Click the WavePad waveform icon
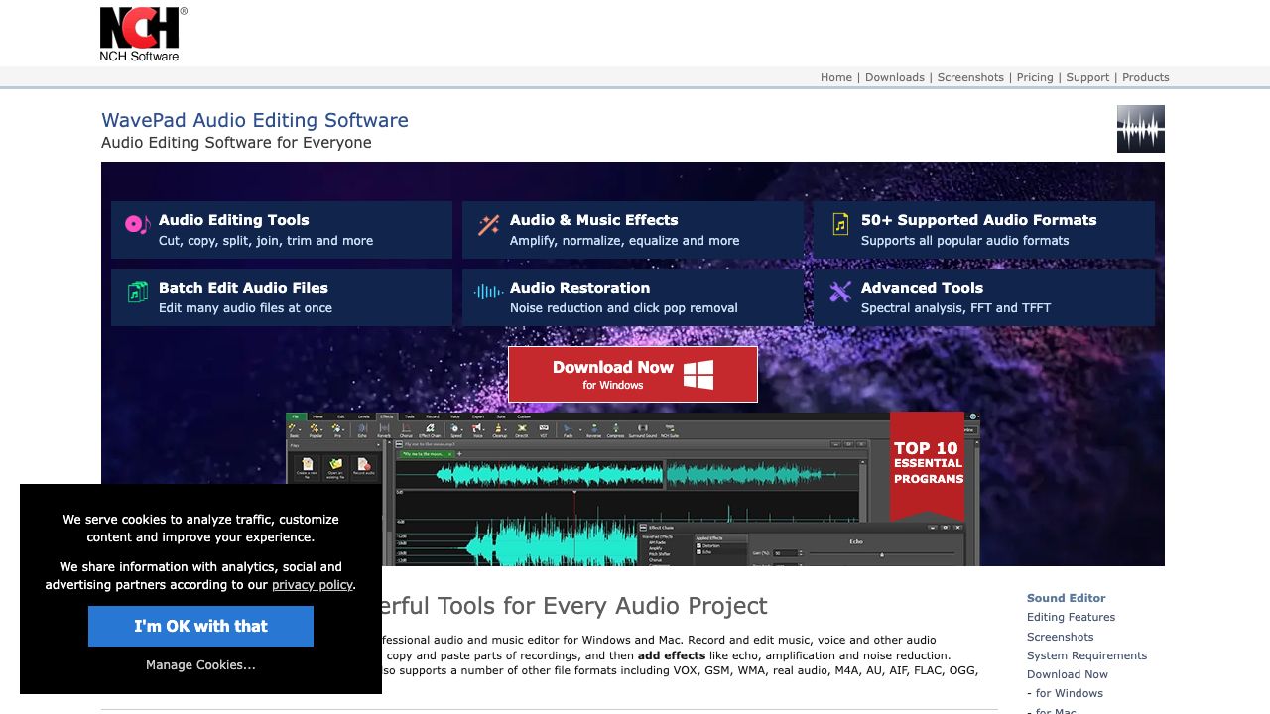1270x714 pixels. point(1140,129)
